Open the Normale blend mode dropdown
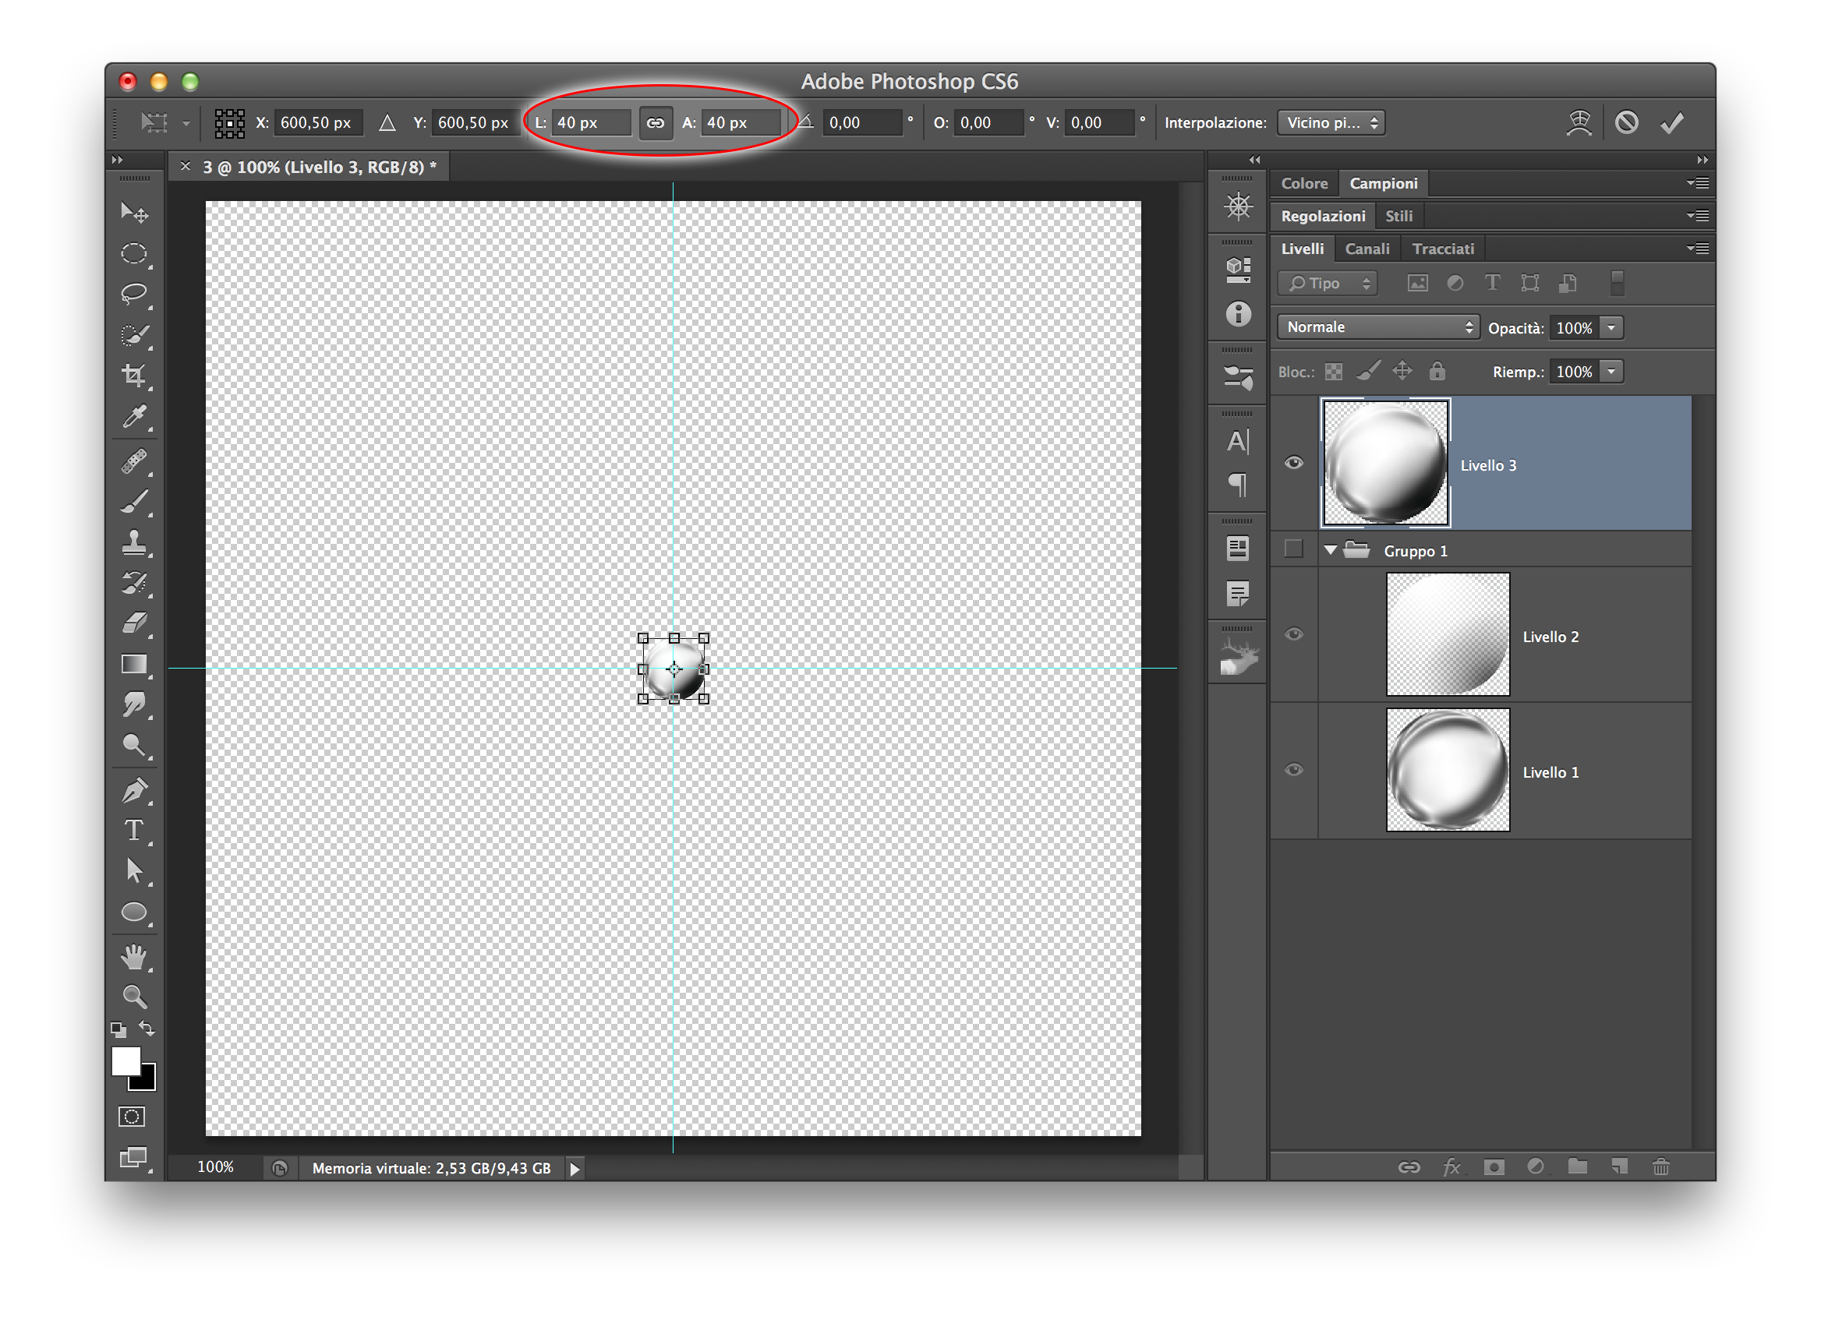The width and height of the screenshot is (1821, 1320). (1377, 327)
